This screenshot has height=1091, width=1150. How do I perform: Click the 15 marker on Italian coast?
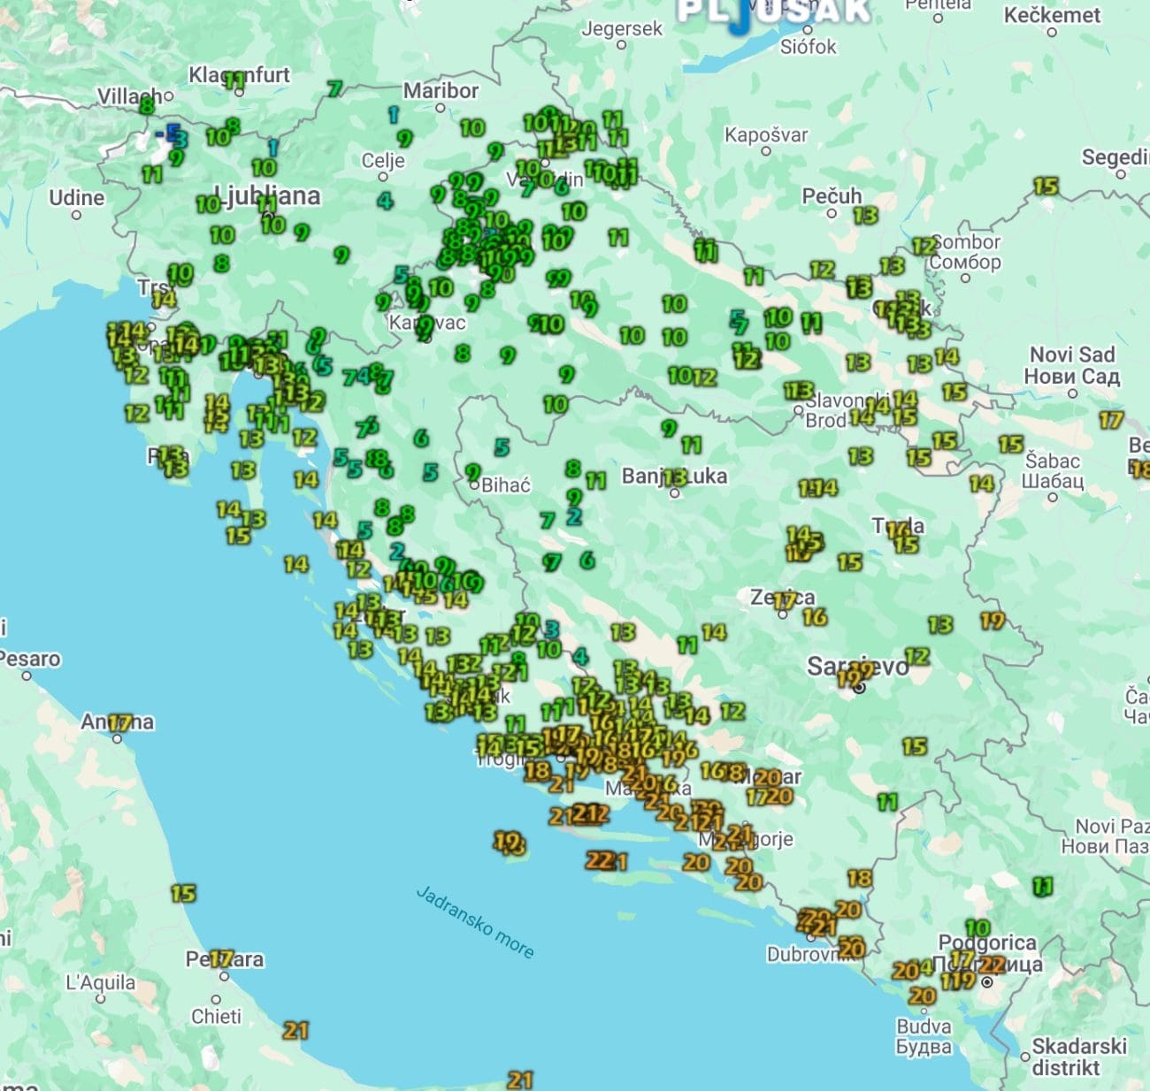click(183, 894)
